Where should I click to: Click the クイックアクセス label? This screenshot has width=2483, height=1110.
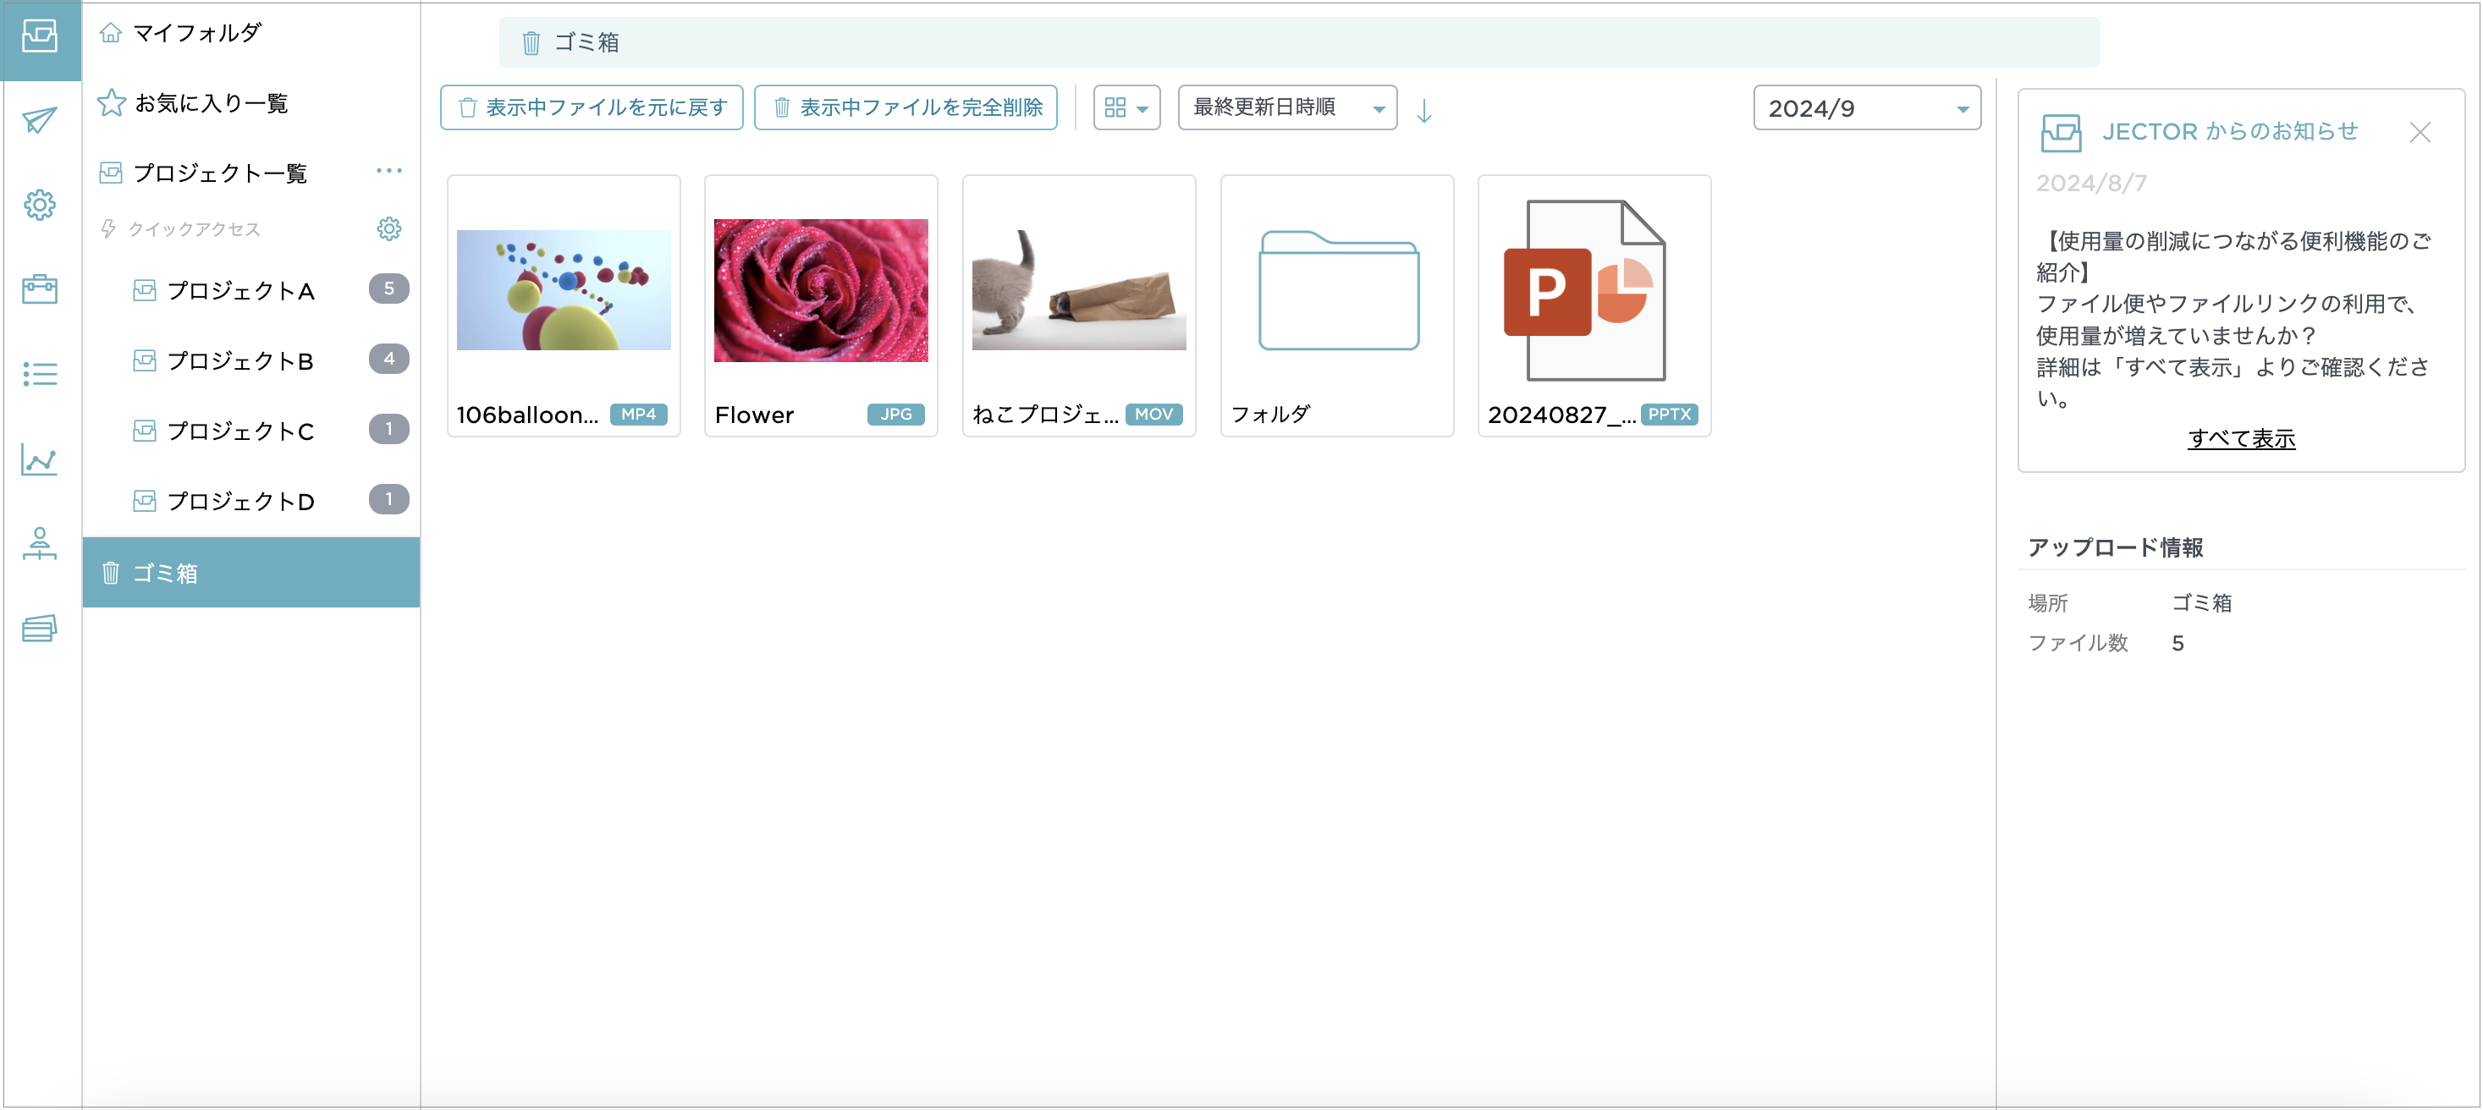pyautogui.click(x=194, y=228)
